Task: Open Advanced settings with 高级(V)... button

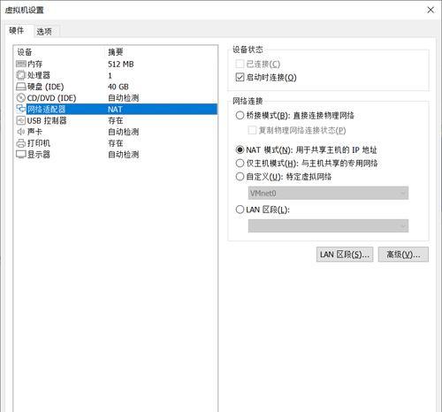Action: [x=403, y=255]
